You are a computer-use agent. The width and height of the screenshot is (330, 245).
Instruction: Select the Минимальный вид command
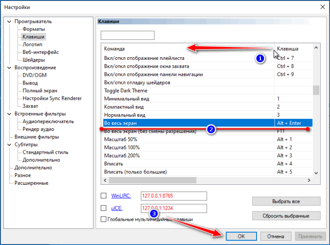(208, 99)
